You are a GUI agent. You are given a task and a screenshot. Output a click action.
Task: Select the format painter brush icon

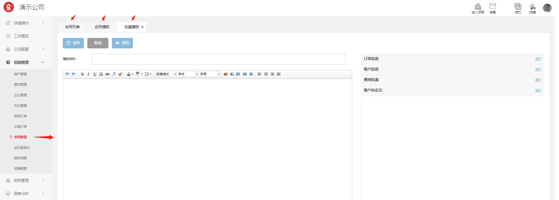120,74
